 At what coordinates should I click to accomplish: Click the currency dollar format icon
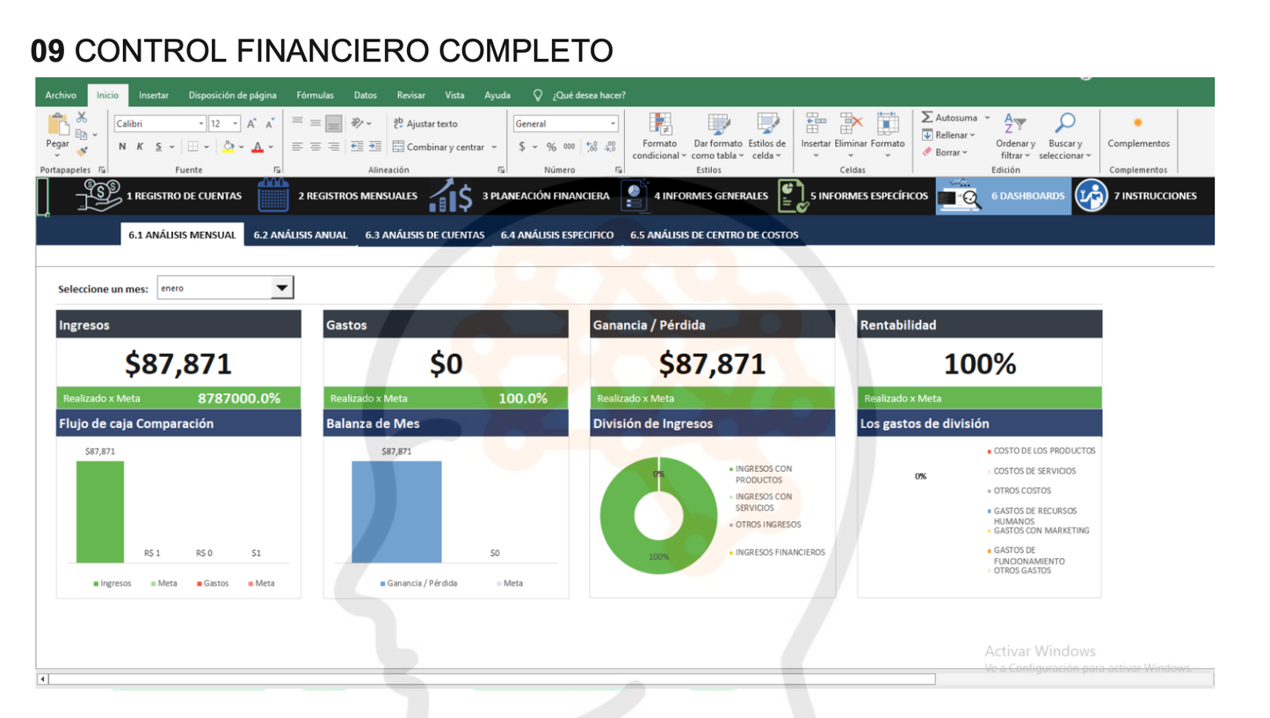(522, 147)
